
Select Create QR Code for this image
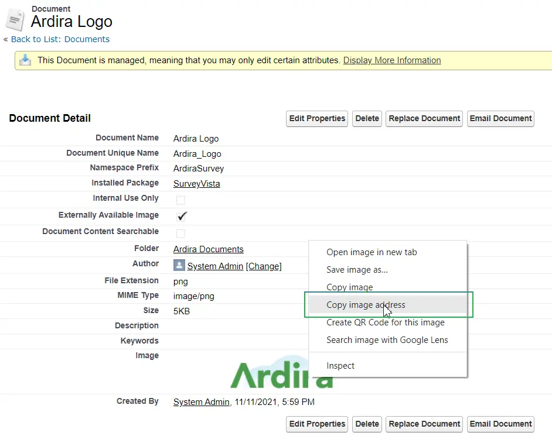tap(385, 322)
